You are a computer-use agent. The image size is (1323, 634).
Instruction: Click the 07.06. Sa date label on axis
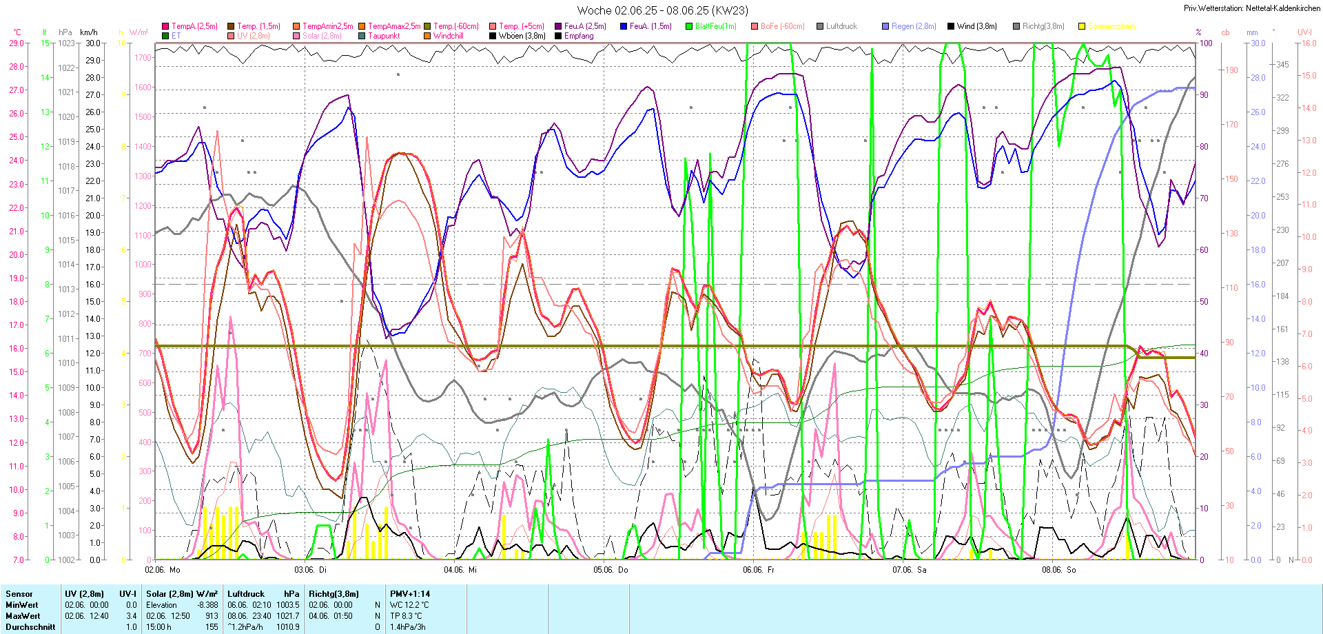(910, 570)
